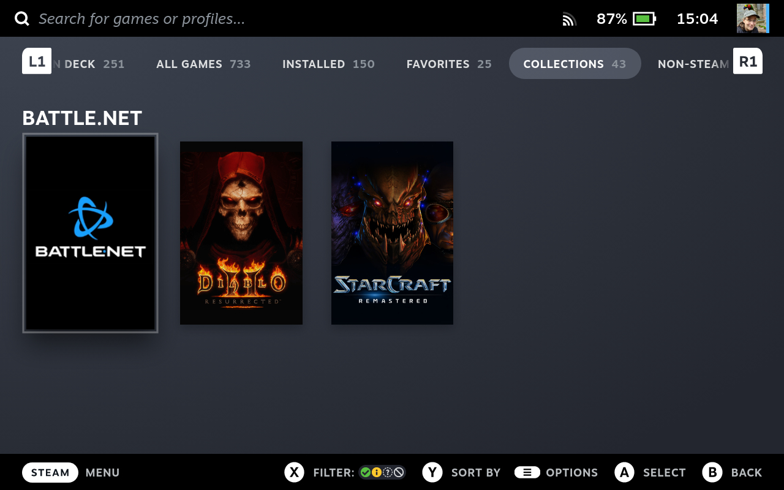Image resolution: width=784 pixels, height=490 pixels.
Task: Open StarCraft Remastered game tile
Action: (x=392, y=233)
